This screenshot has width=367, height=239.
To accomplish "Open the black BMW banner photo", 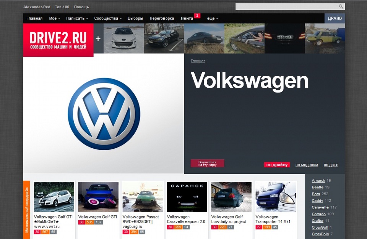I will [164, 38].
